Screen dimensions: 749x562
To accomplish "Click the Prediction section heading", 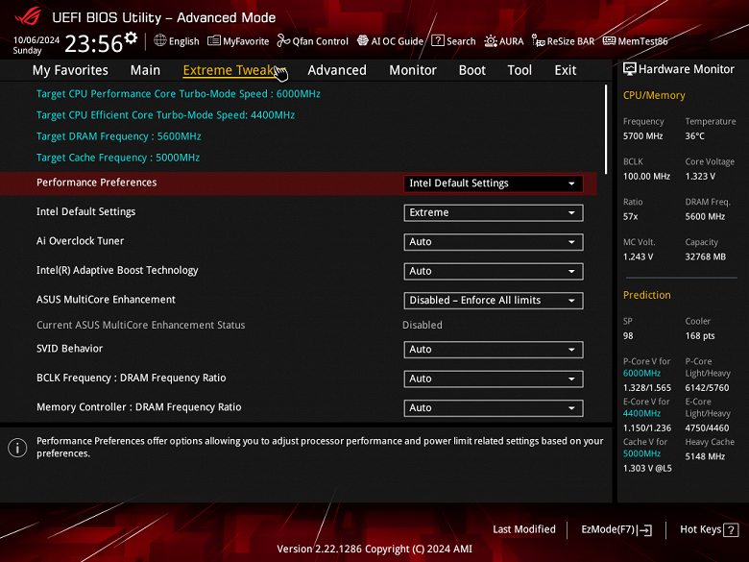I will (647, 295).
